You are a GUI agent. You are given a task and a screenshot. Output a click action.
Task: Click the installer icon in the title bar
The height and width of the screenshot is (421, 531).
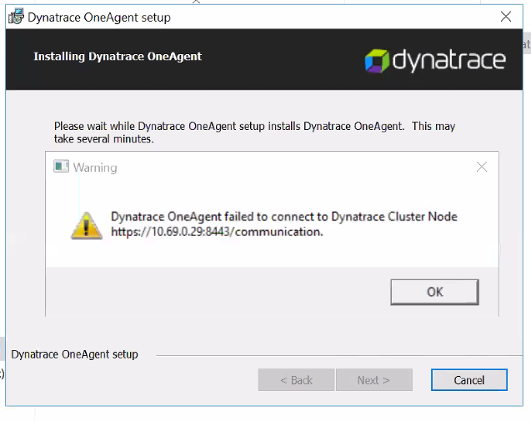point(16,17)
